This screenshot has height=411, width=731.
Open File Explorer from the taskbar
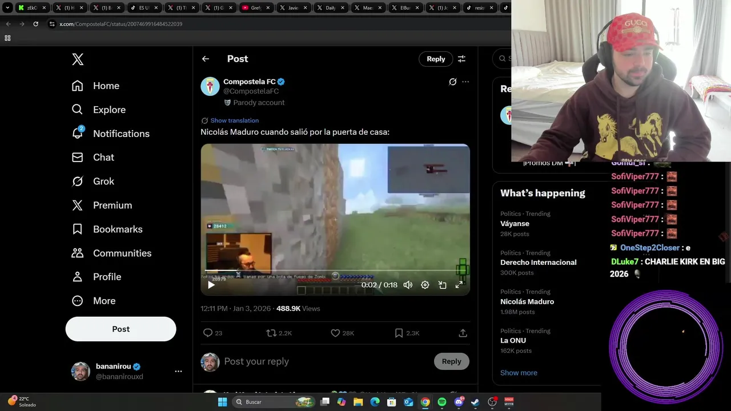pyautogui.click(x=358, y=402)
